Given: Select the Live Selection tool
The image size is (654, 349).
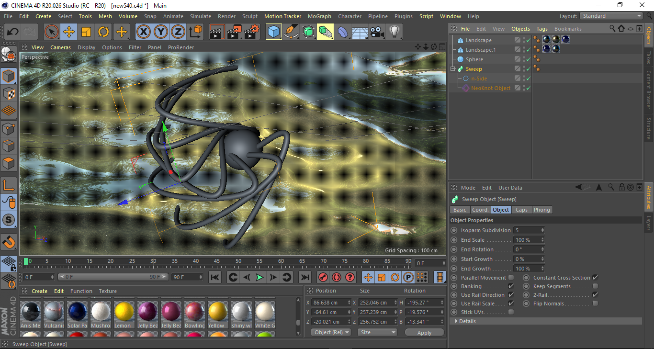Looking at the screenshot, I should 52,32.
